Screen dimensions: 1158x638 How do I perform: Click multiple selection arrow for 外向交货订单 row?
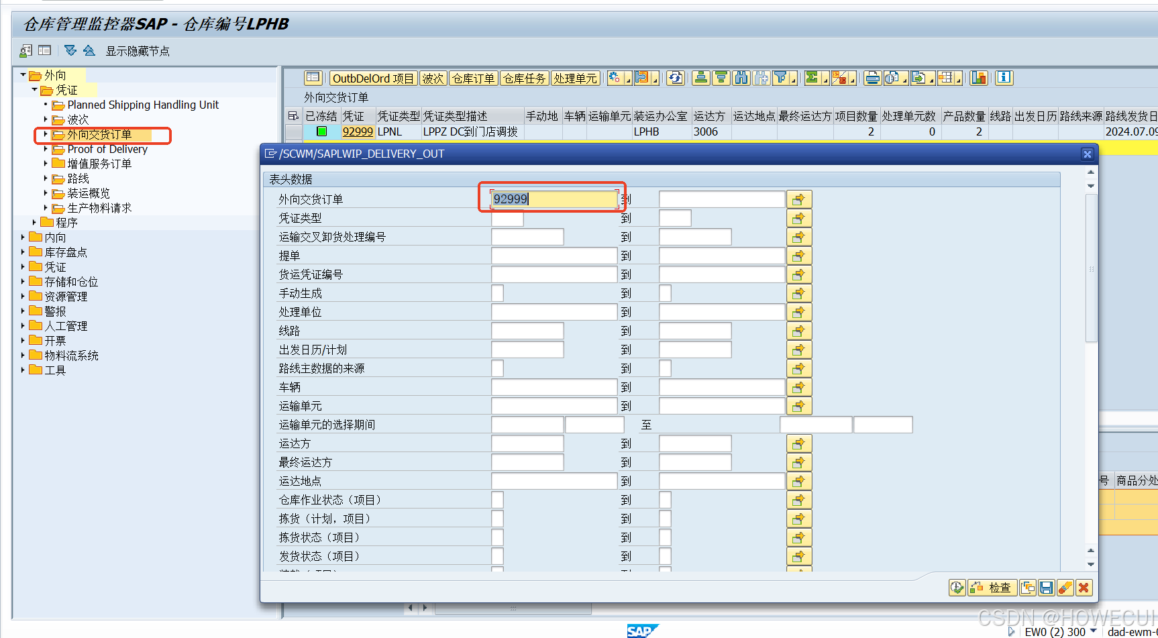point(799,199)
